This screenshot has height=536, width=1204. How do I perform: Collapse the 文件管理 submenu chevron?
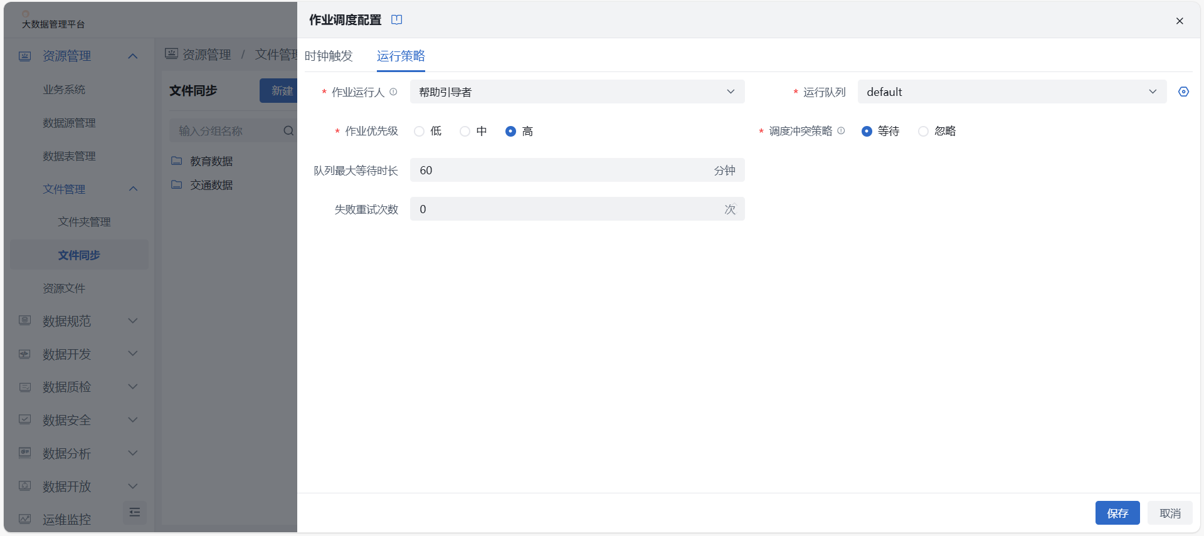tap(133, 189)
